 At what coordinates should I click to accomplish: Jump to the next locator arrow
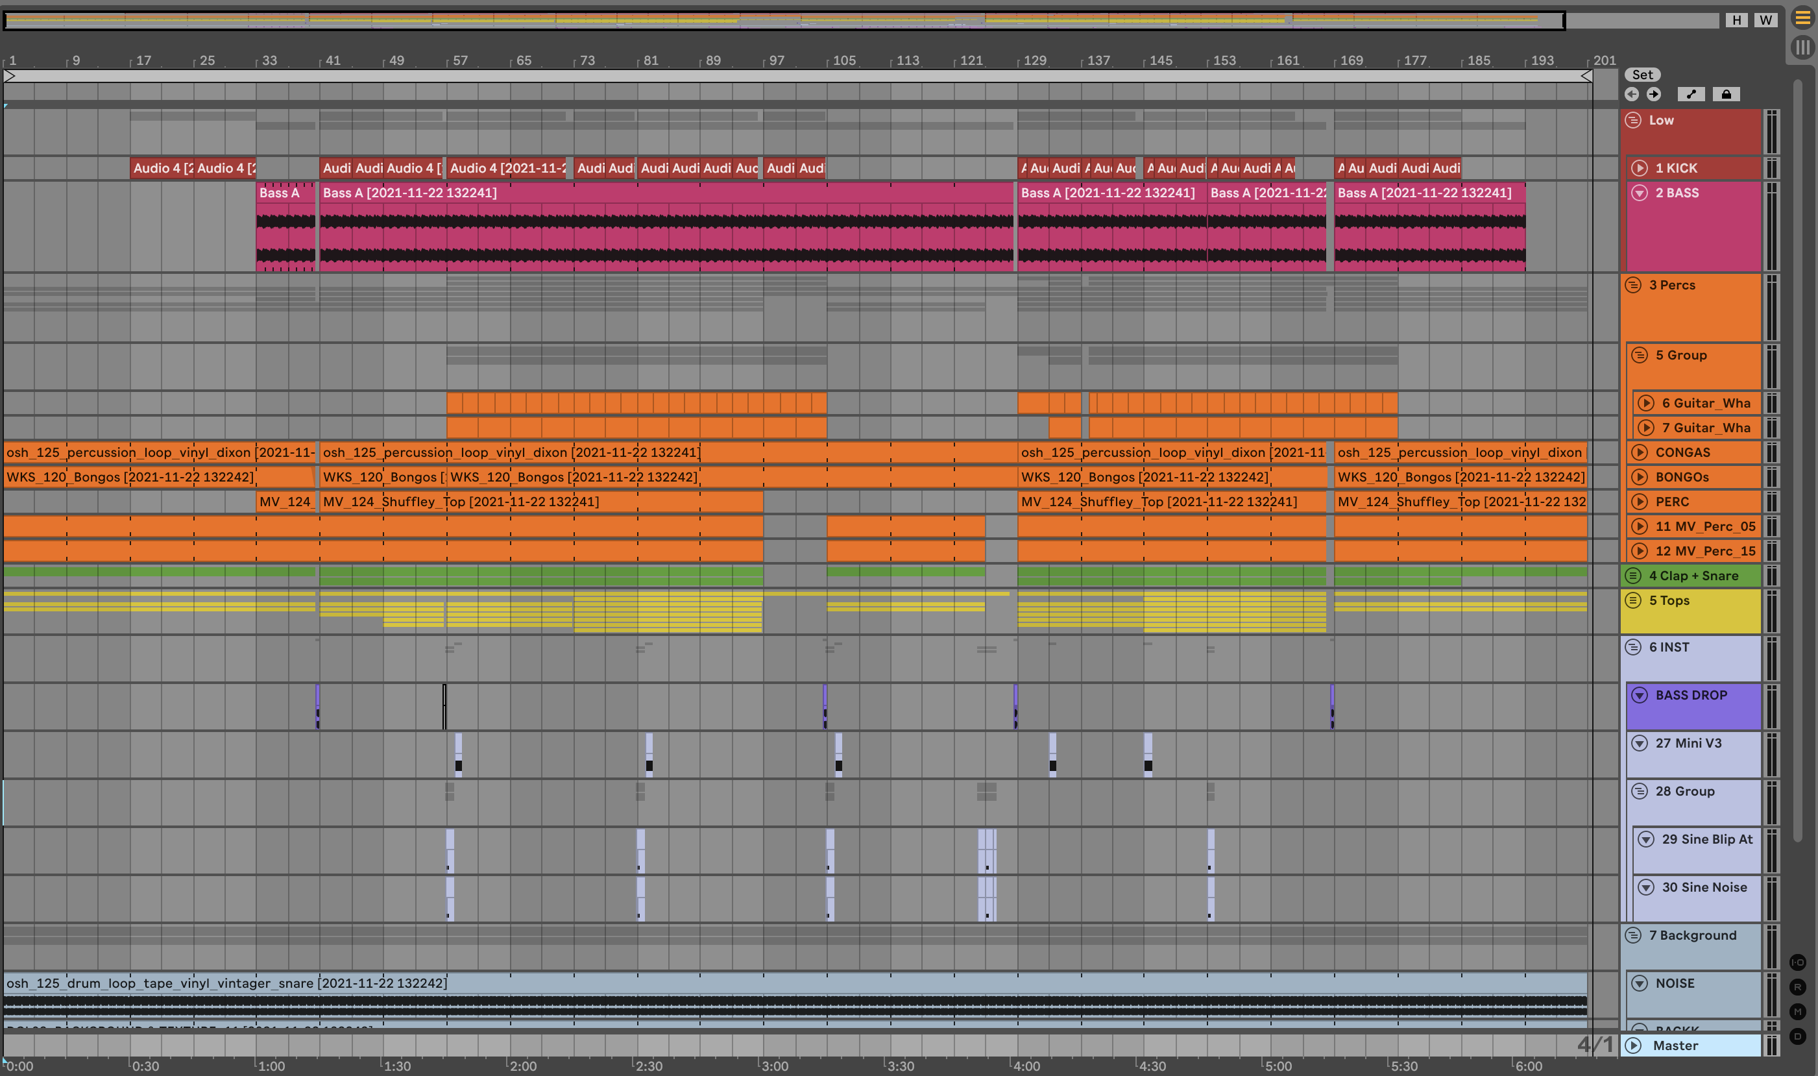coord(1653,94)
